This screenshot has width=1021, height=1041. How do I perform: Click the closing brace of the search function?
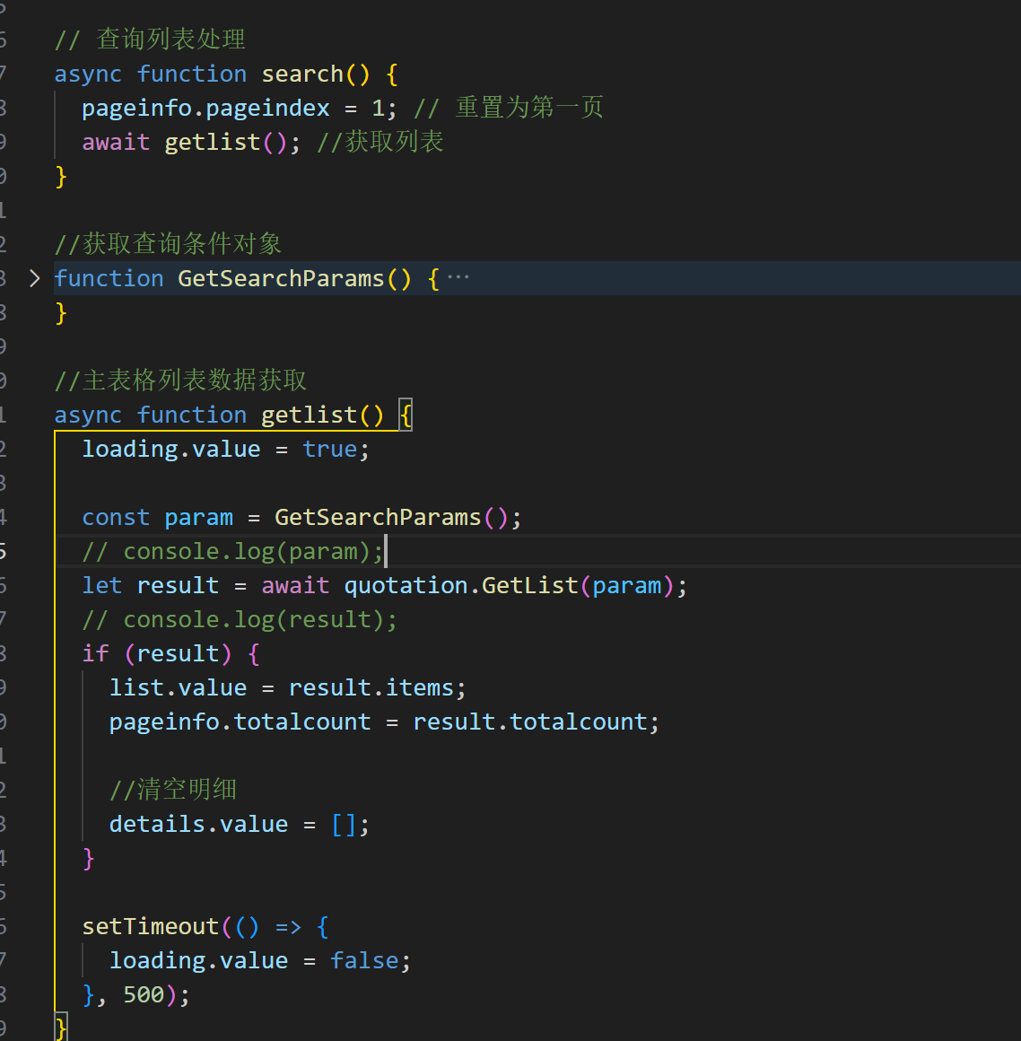click(x=60, y=177)
